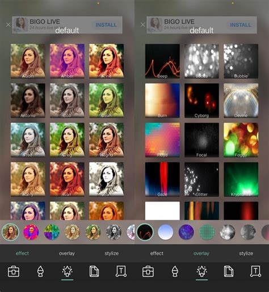Choose the default portrait effect pack circle
Viewport: 269px width, 292px height.
[10, 232]
